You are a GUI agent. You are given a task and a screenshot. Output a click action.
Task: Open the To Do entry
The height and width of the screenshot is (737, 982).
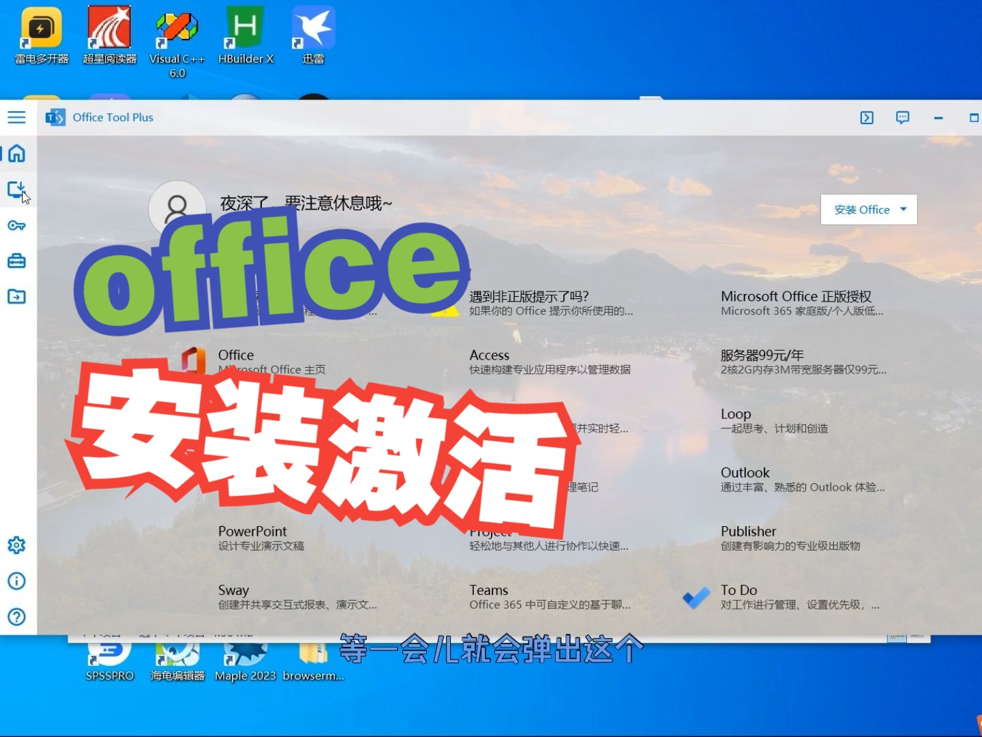coord(800,596)
